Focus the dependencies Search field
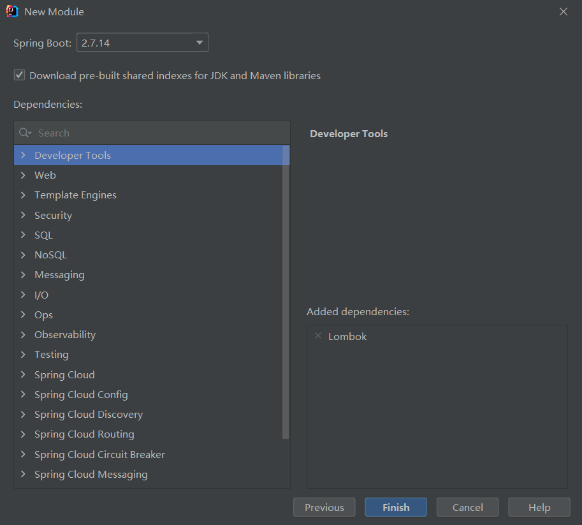This screenshot has height=525, width=582. click(152, 133)
